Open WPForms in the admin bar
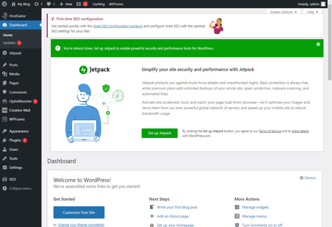 [116, 4]
